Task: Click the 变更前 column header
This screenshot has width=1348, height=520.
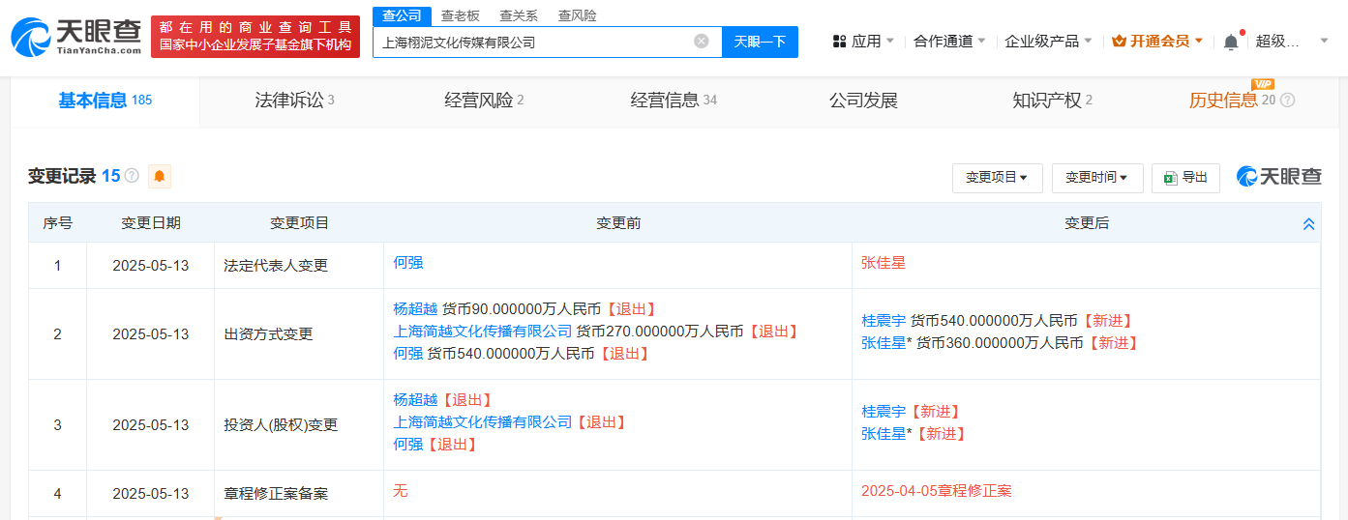Action: [618, 222]
